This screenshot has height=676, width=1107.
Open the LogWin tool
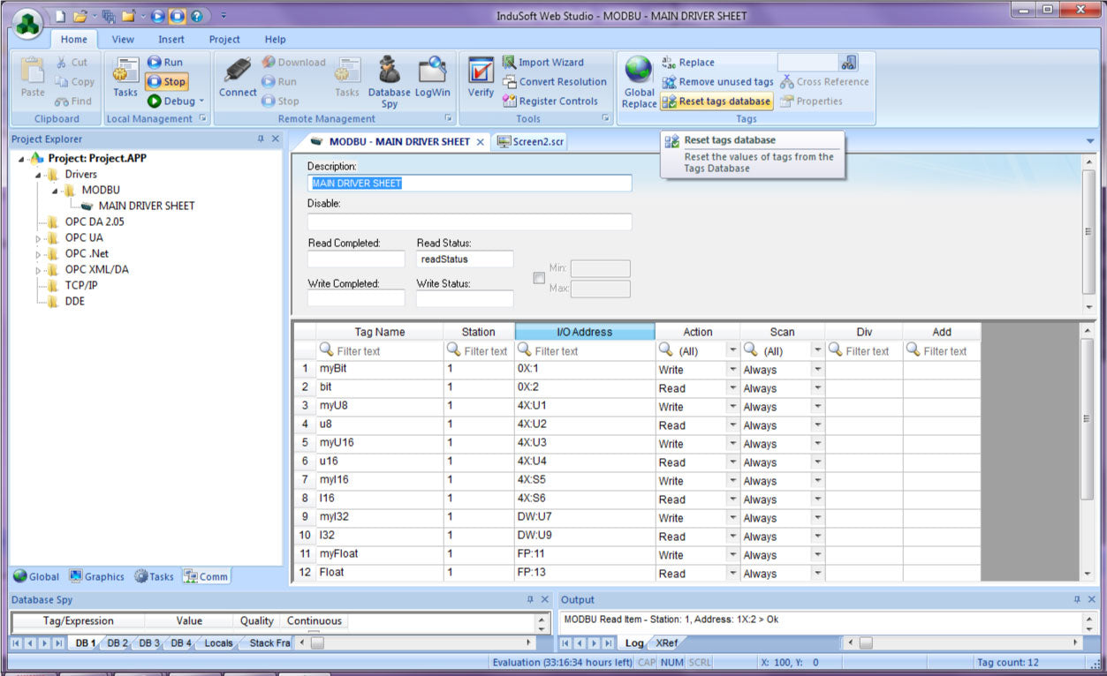point(432,77)
